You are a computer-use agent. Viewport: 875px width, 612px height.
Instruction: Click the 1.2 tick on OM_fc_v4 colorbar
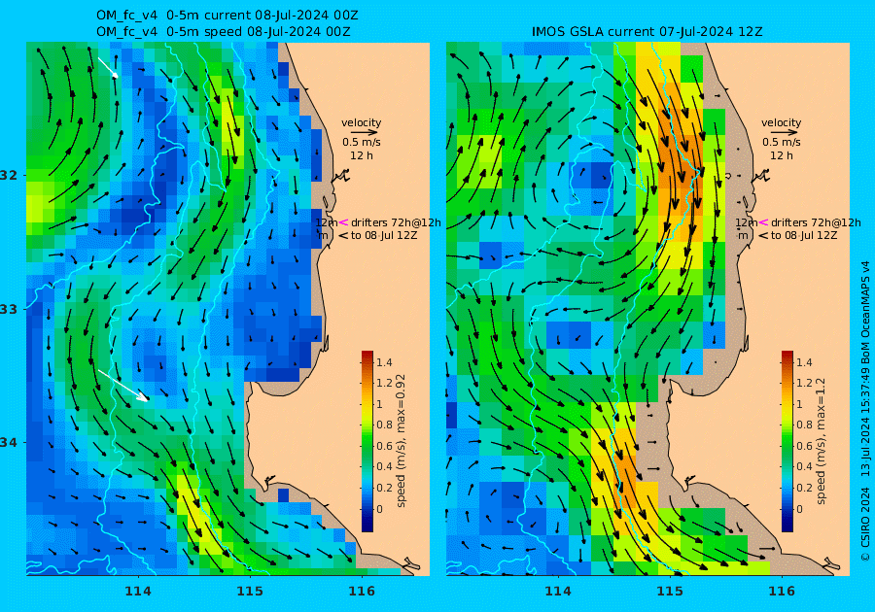(384, 383)
